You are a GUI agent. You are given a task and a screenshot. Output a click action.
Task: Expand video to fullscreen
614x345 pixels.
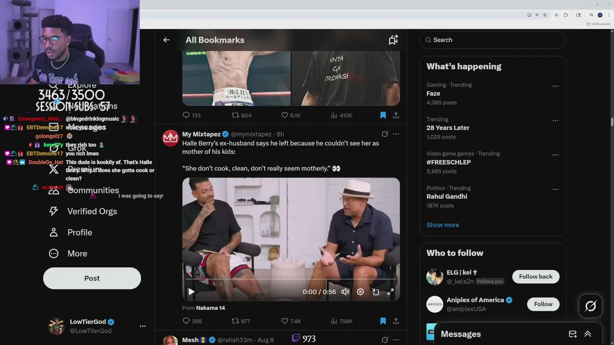pyautogui.click(x=390, y=291)
